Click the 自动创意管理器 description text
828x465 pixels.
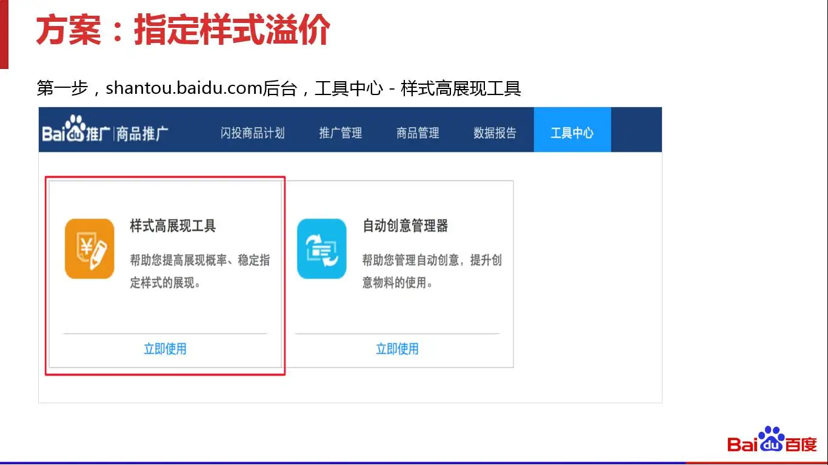coord(432,271)
